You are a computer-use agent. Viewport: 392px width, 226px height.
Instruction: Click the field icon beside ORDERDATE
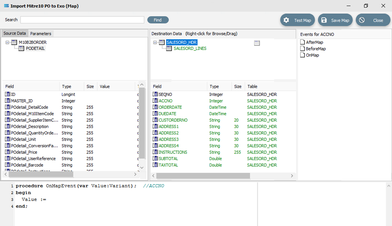[155, 107]
